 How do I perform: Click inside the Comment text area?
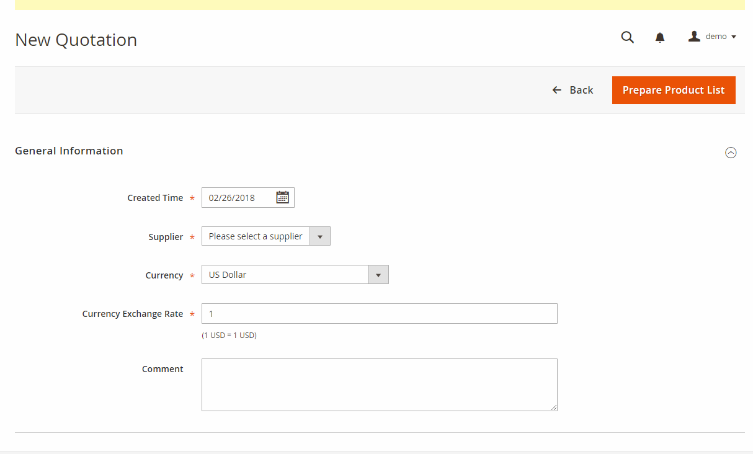click(x=380, y=385)
